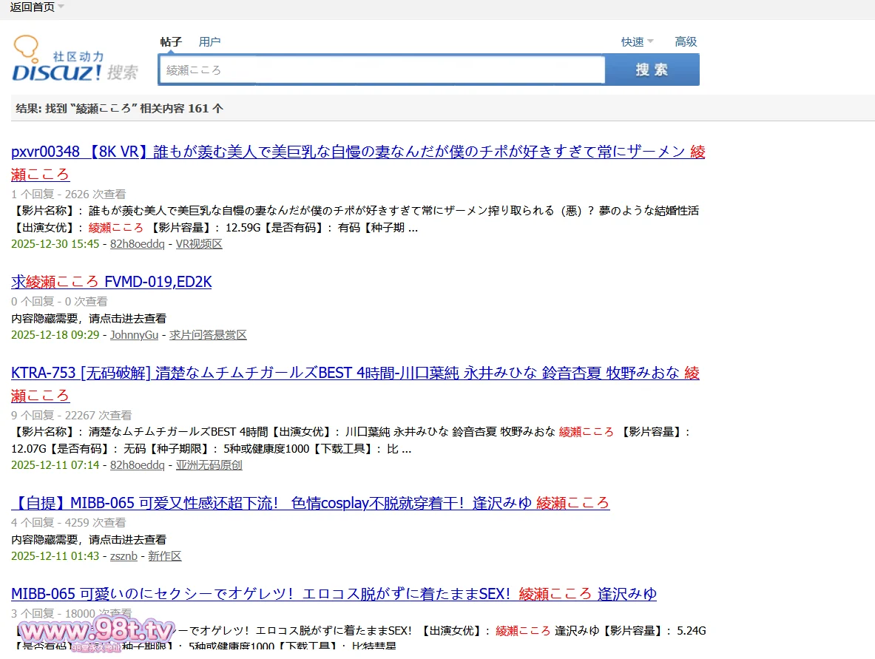Screen dimensions: 875x659
Task: View user 82h8oeddq under first result
Action: 137,244
